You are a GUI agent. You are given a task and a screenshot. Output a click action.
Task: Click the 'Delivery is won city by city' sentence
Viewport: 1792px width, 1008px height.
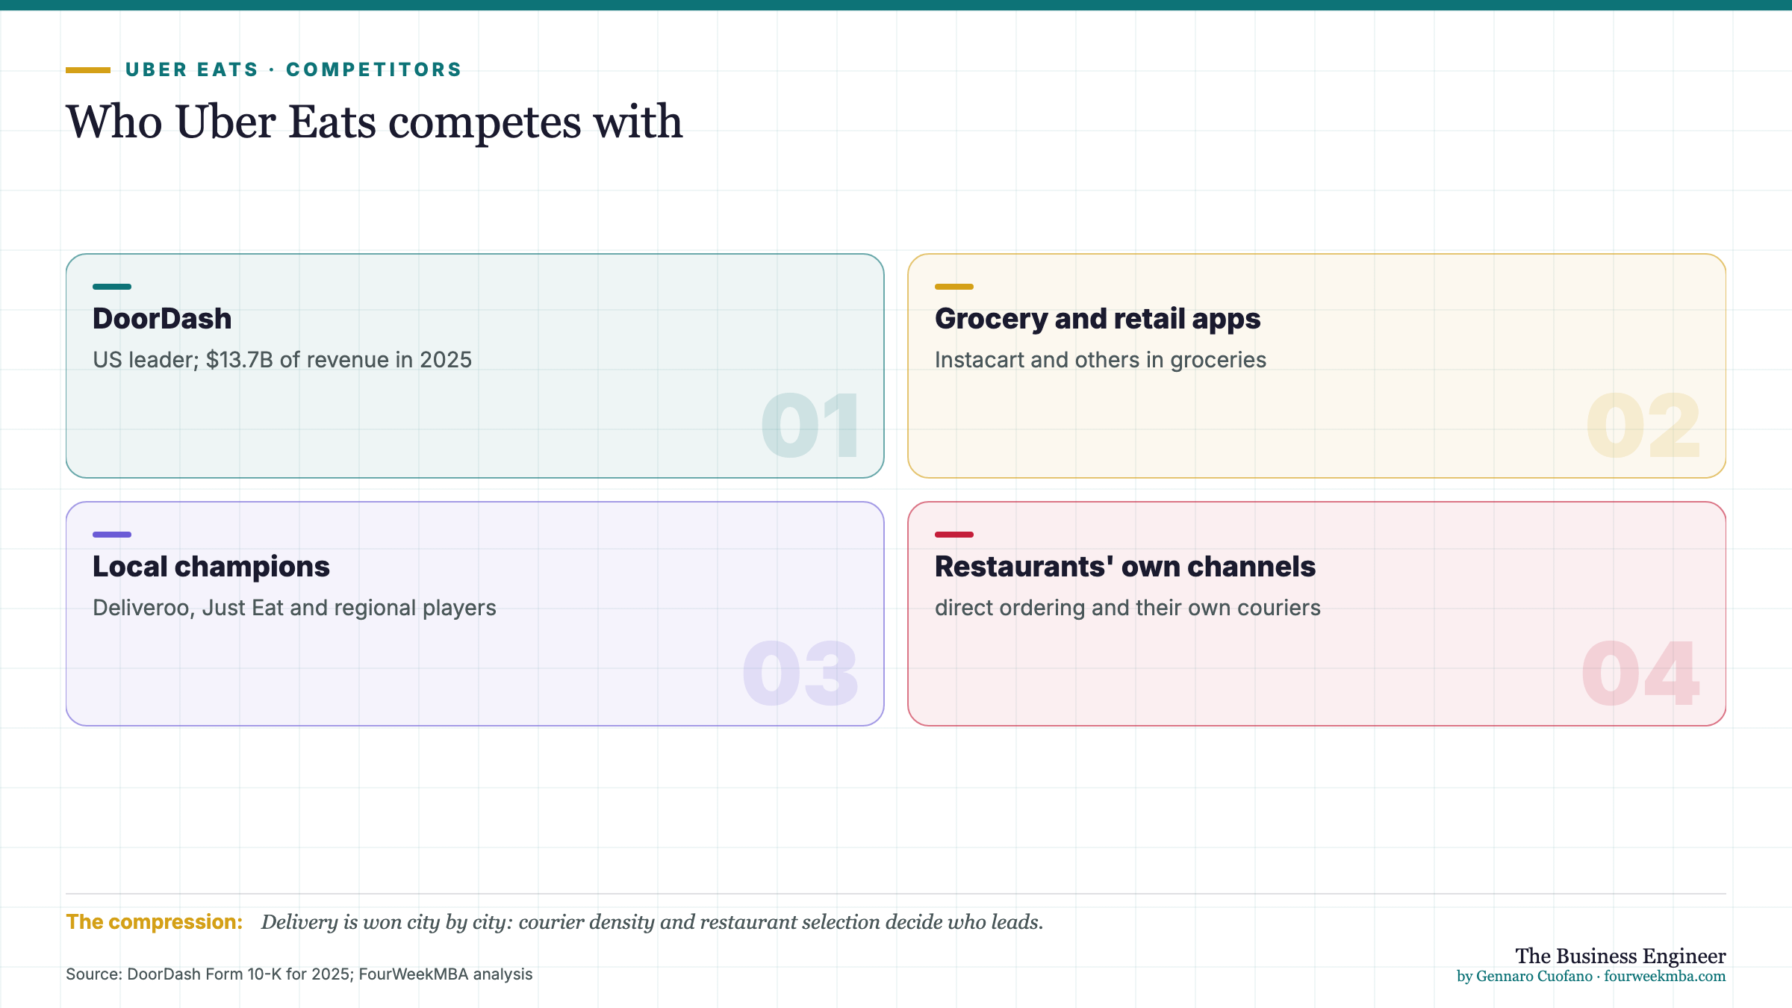pyautogui.click(x=652, y=922)
